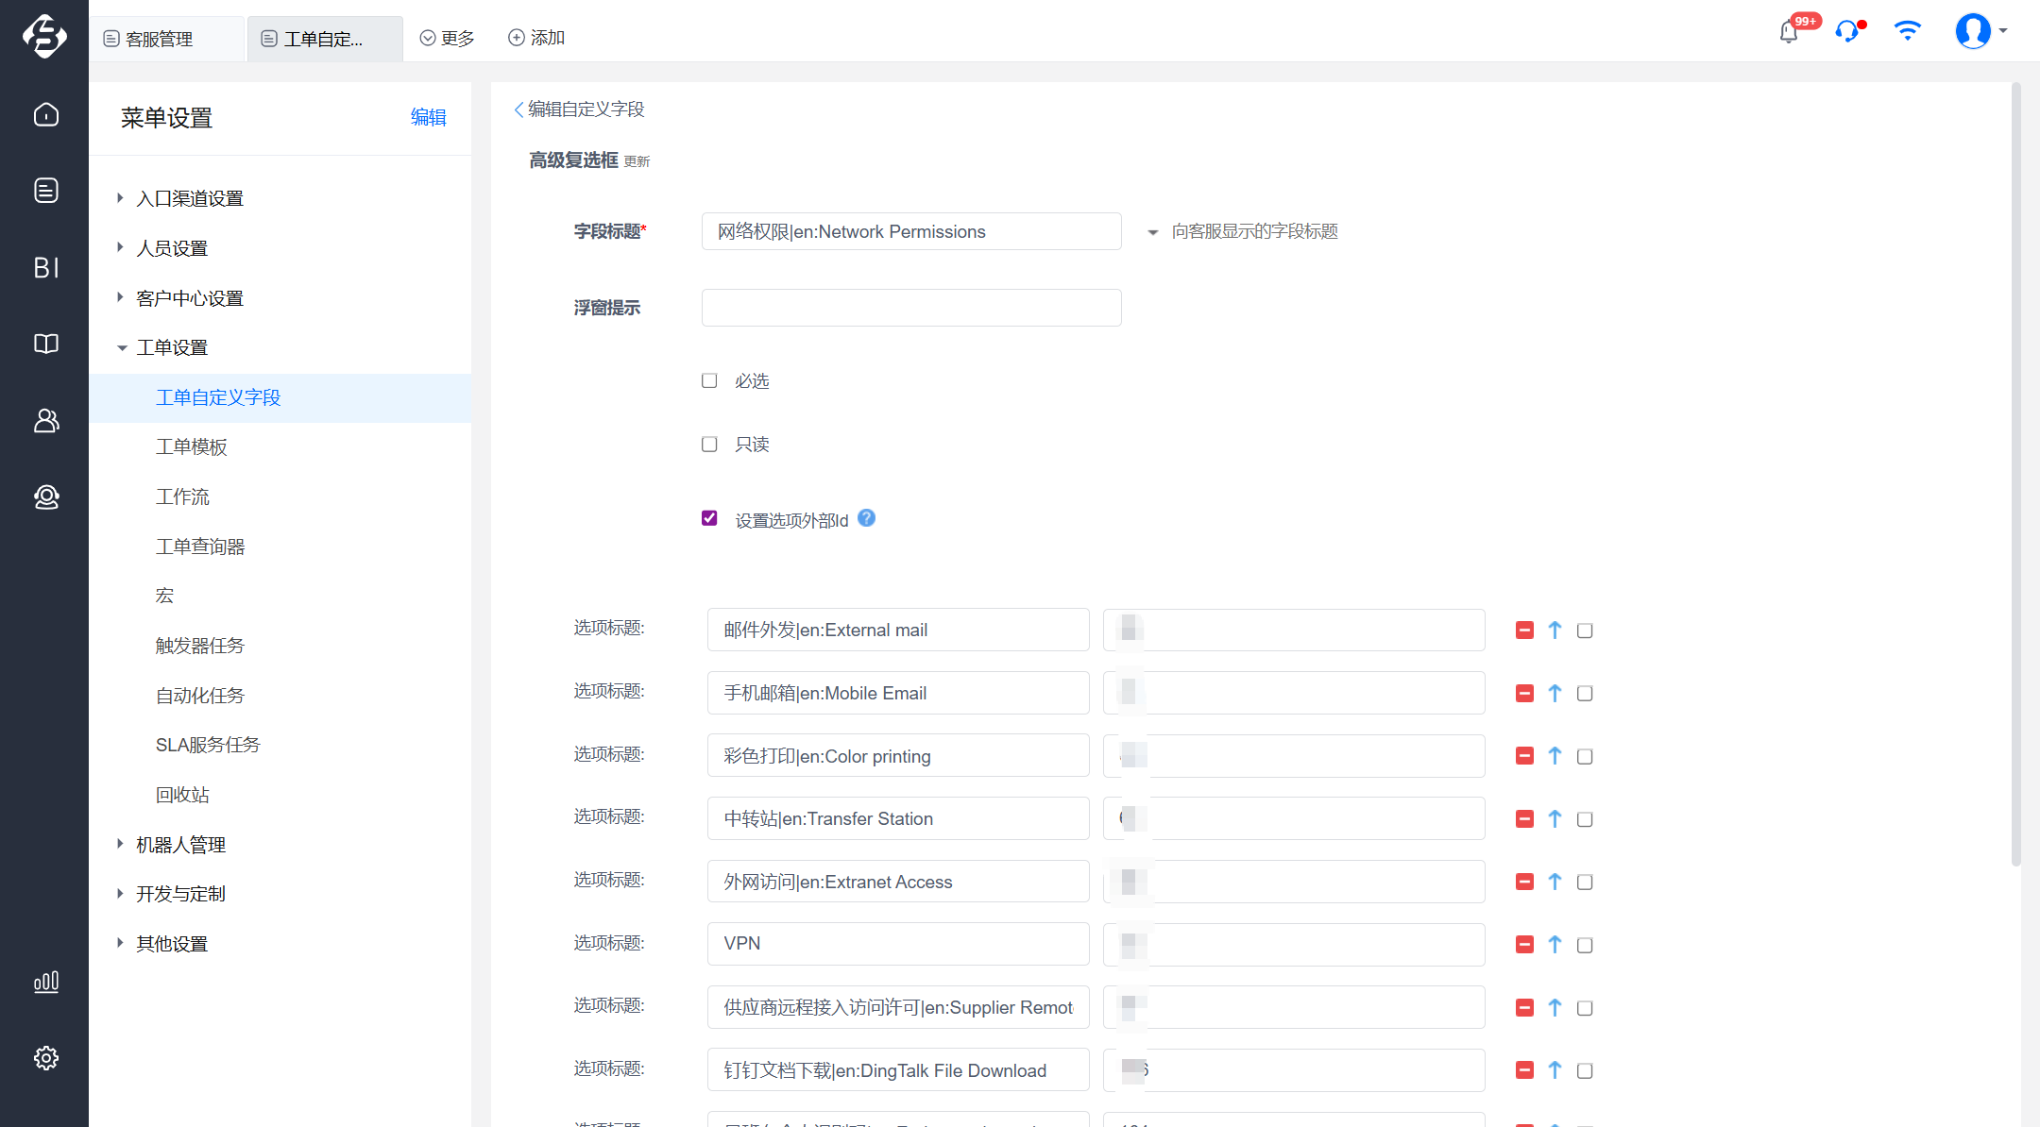Enable the 必选 checkbox
This screenshot has height=1127, width=2040.
click(709, 380)
